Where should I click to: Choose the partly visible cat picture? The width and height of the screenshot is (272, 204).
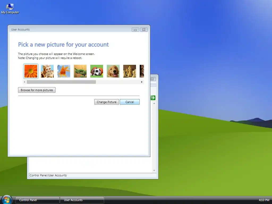142,71
